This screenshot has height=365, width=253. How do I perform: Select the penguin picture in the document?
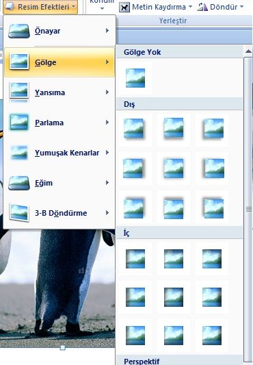pyautogui.click(x=57, y=288)
